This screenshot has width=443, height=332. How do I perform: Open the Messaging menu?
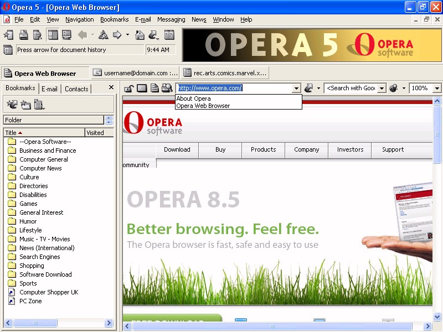click(x=171, y=19)
